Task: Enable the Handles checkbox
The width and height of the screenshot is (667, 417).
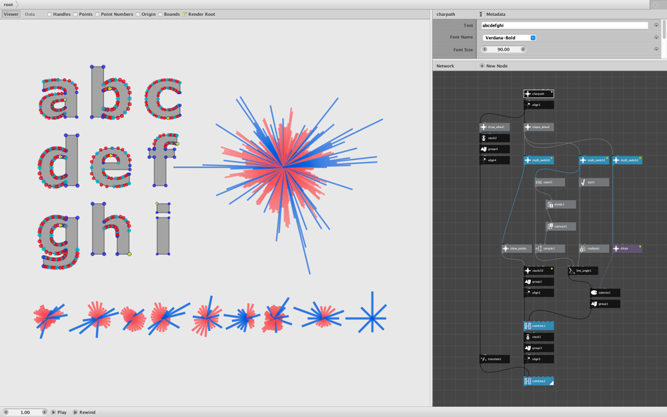Action: coord(49,15)
